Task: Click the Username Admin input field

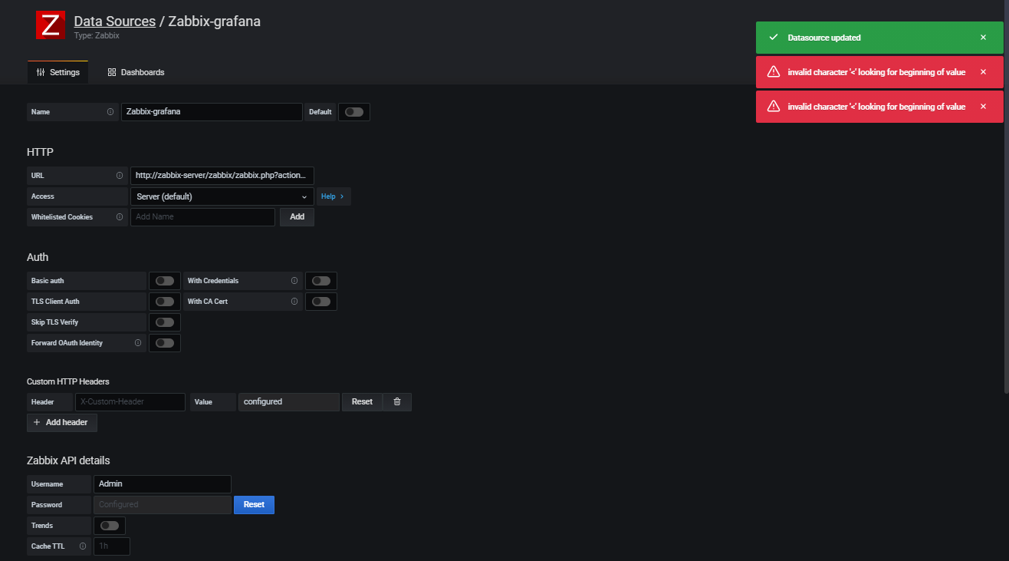Action: (163, 484)
